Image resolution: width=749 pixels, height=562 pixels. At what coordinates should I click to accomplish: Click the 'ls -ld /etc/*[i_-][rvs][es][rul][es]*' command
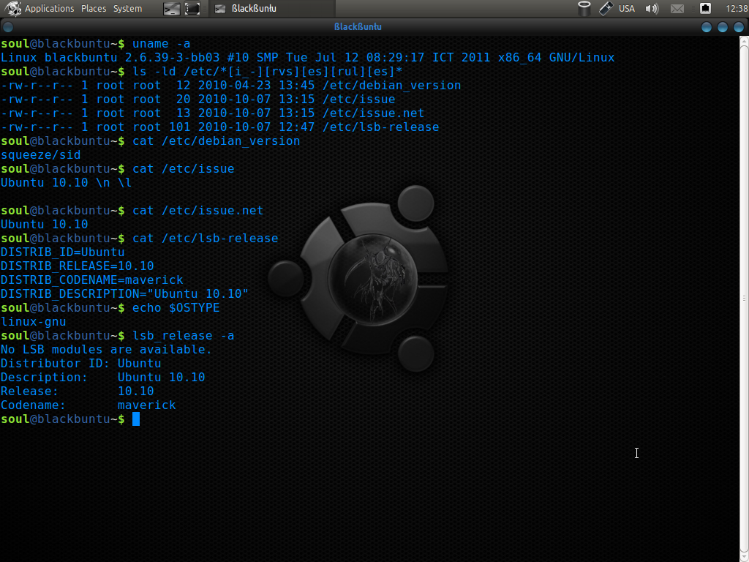268,71
